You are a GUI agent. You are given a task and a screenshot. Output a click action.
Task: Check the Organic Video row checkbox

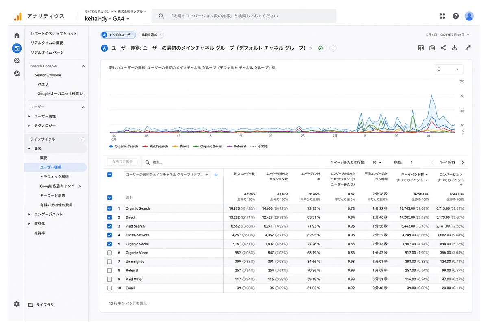click(x=109, y=253)
